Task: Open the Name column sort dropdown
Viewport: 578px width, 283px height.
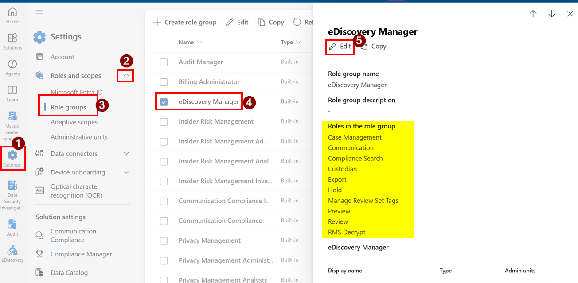Action: pos(199,42)
